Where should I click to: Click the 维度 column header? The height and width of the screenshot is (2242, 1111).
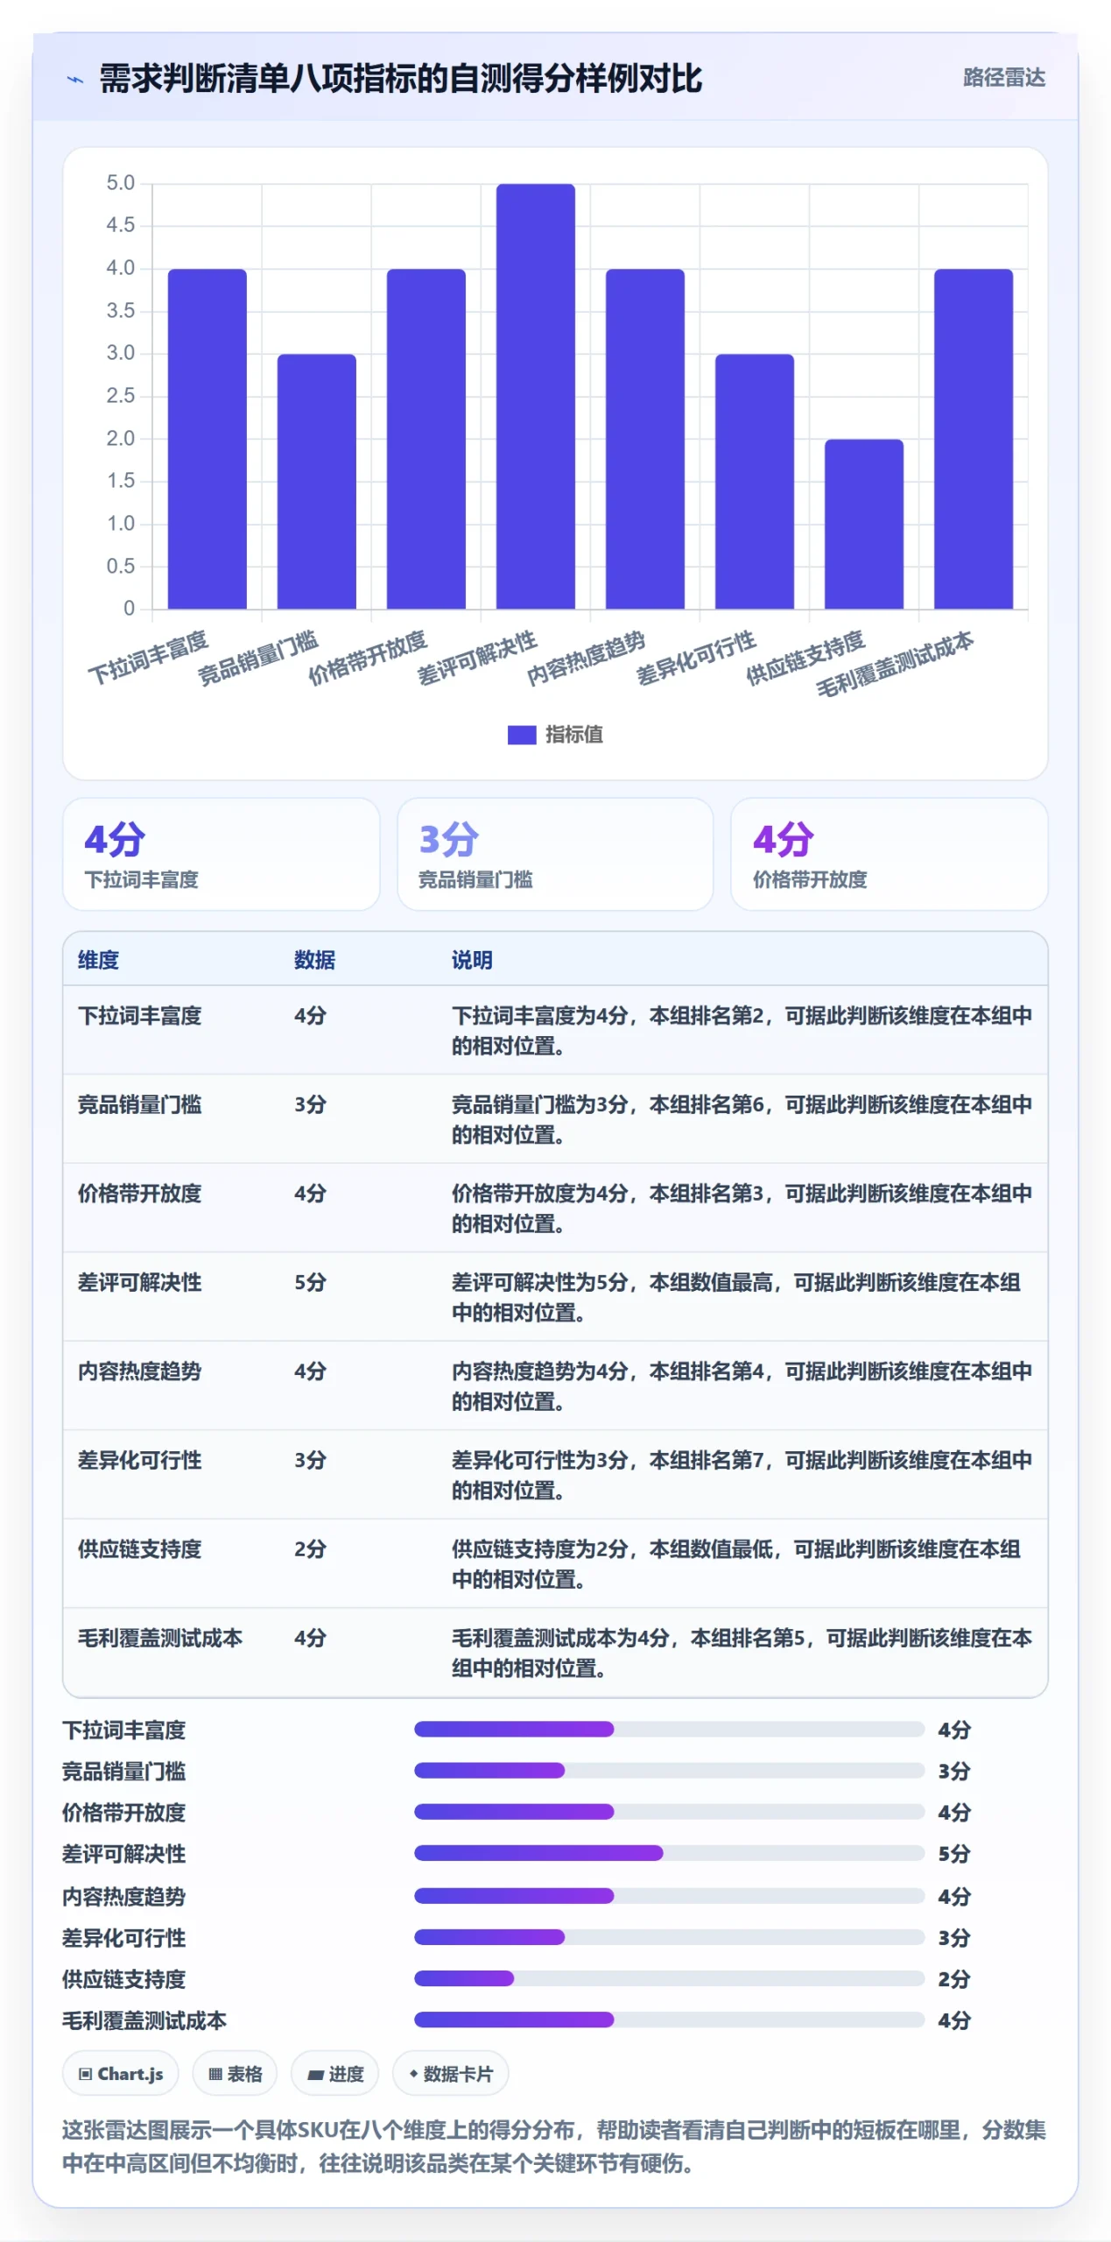[x=98, y=960]
